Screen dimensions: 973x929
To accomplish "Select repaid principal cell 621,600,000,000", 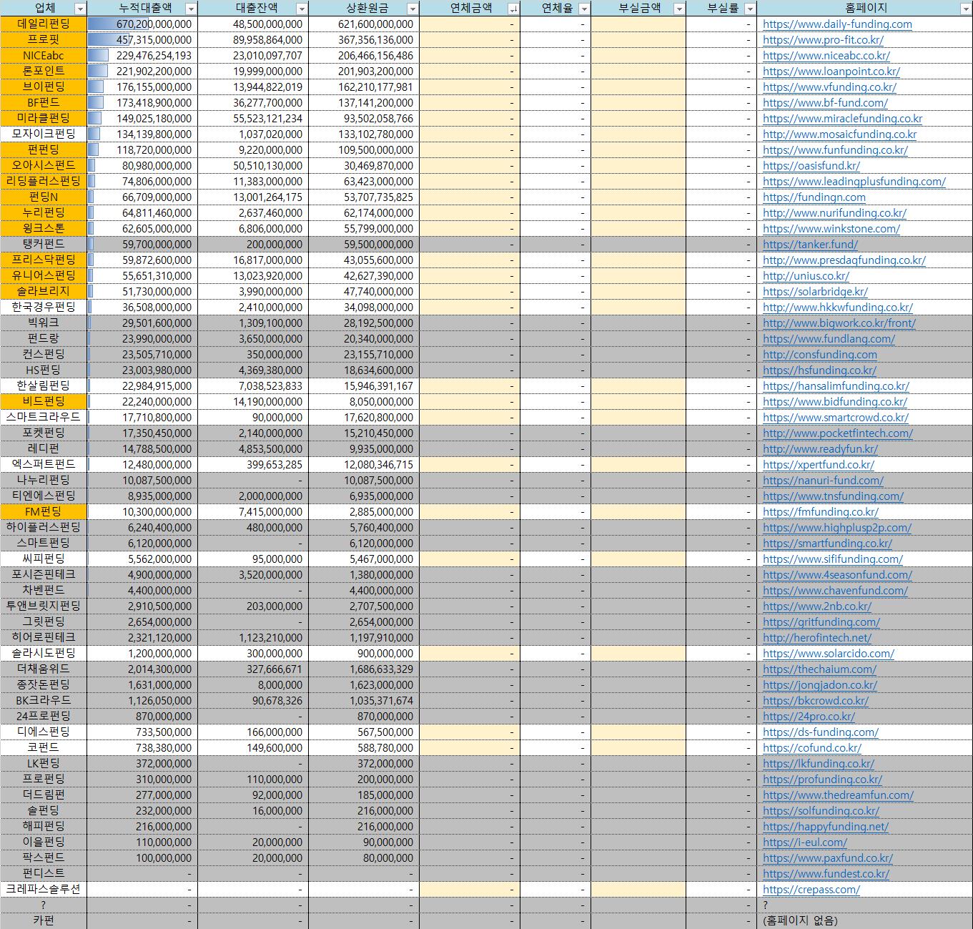I will 364,24.
